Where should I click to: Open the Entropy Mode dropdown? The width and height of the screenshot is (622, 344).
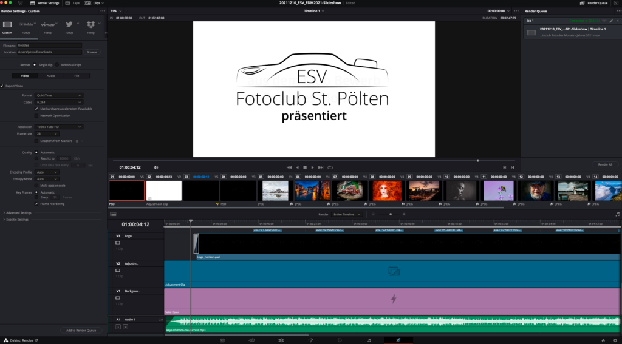pyautogui.click(x=46, y=179)
